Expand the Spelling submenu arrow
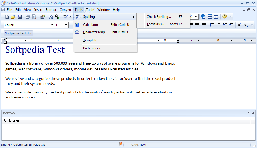 [x=134, y=17]
